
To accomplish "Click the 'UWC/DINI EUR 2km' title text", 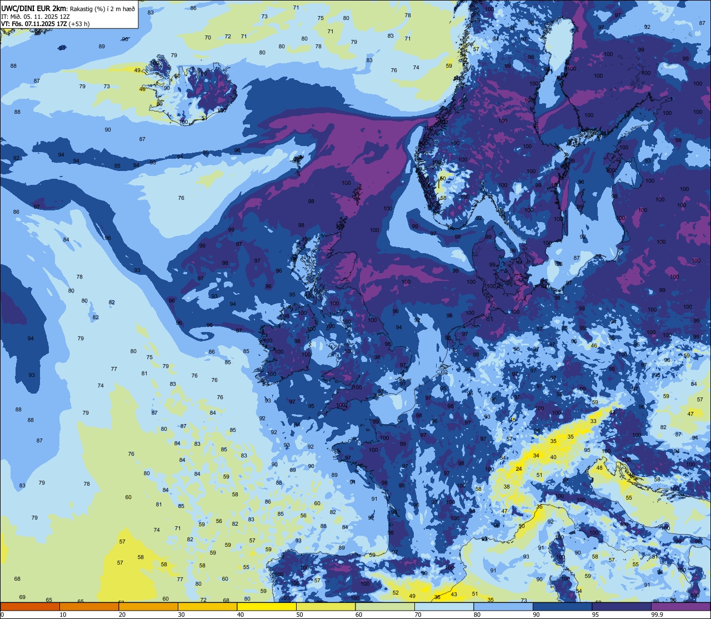I will pyautogui.click(x=34, y=8).
